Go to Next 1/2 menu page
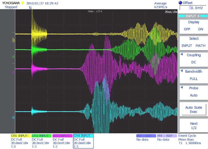Screen dimensions: 208x149 pos(194,126)
